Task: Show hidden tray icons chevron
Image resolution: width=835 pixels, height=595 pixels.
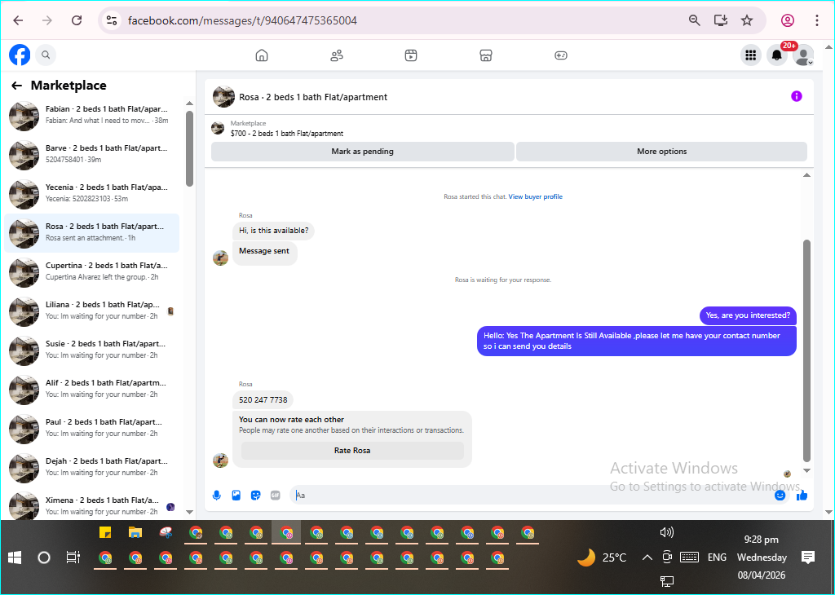Action: (647, 558)
